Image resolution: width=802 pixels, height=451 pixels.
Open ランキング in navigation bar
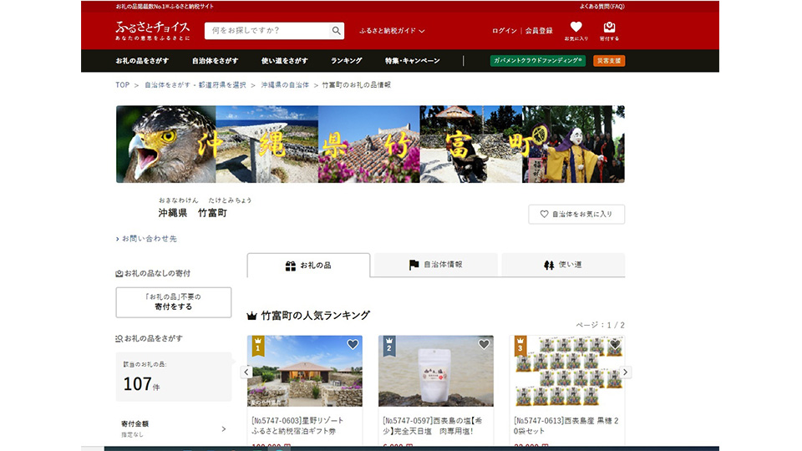coord(346,61)
